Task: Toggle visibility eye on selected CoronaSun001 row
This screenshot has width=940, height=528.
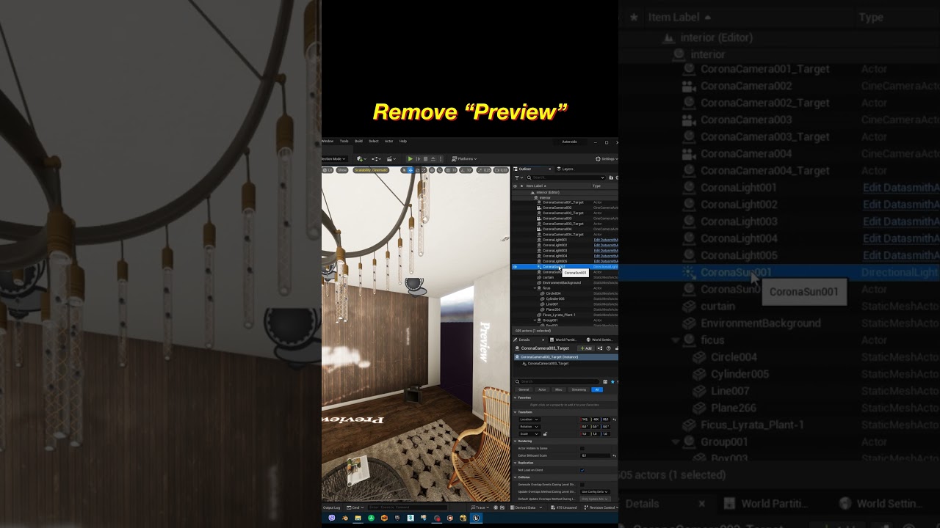Action: click(515, 267)
